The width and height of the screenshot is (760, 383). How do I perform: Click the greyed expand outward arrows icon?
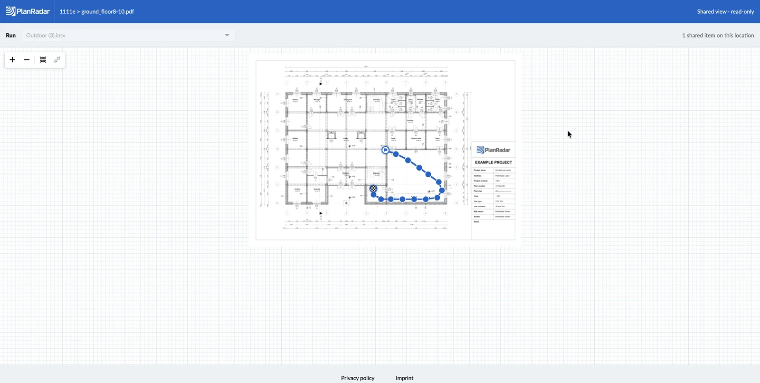click(x=57, y=60)
